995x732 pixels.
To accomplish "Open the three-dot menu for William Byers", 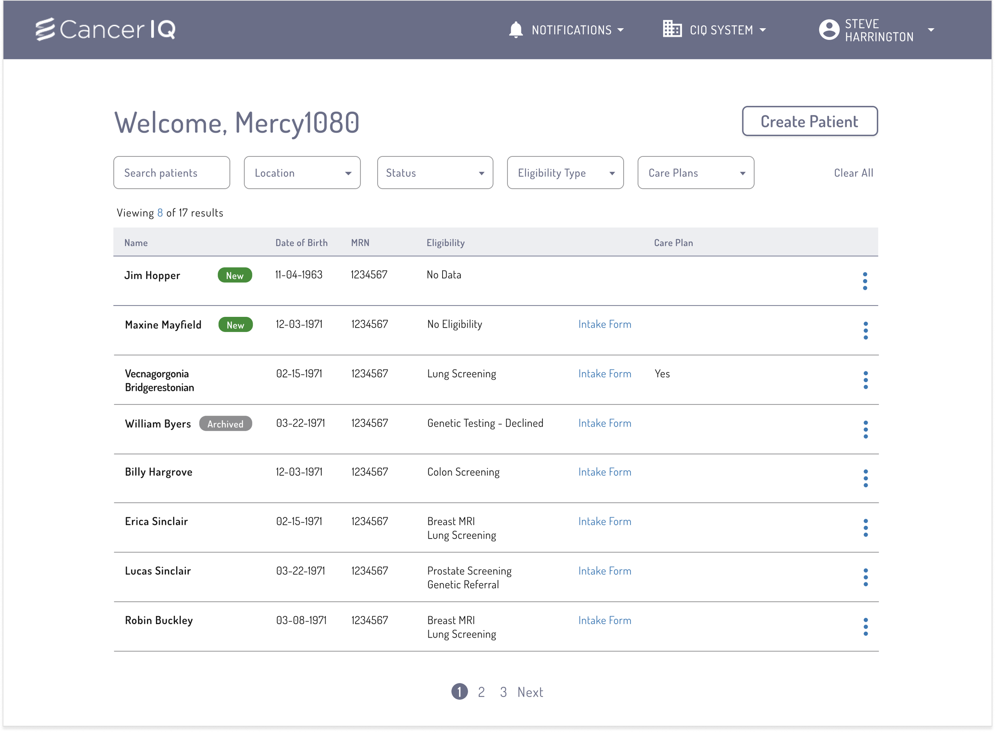I will coord(865,429).
